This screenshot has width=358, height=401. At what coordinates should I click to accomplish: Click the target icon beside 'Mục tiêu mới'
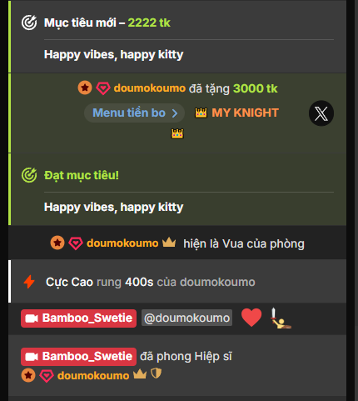(x=29, y=23)
